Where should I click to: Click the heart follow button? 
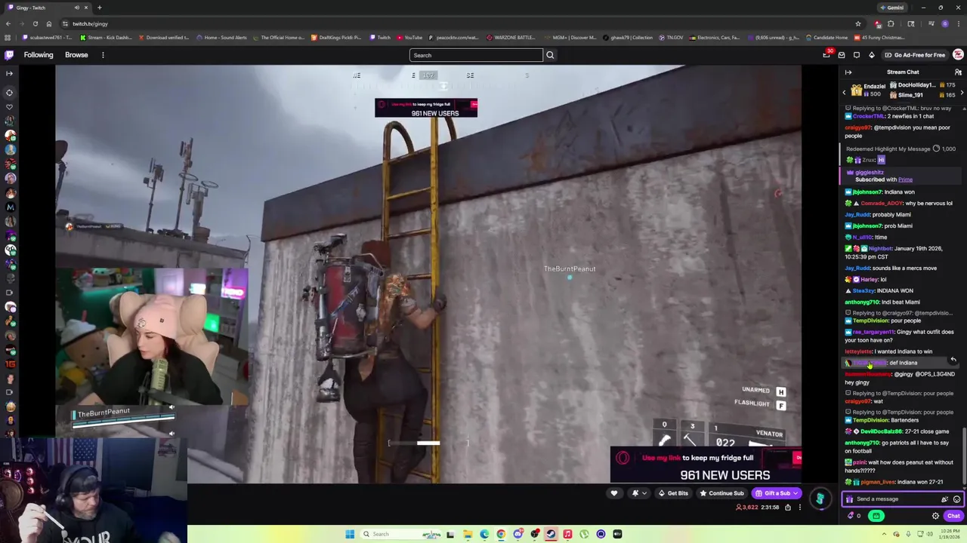pyautogui.click(x=613, y=493)
